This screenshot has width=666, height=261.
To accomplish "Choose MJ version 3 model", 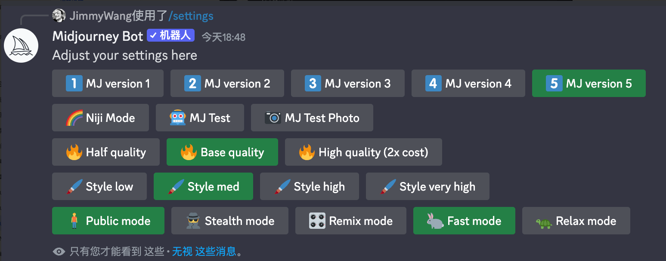I will pos(347,83).
